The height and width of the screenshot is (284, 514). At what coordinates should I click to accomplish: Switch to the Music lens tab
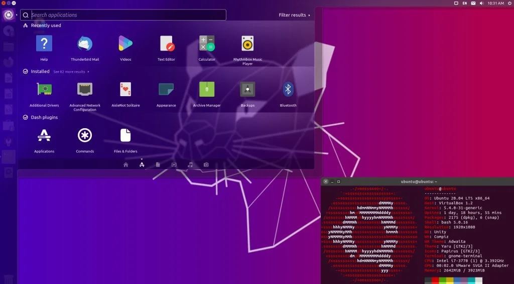pyautogui.click(x=190, y=164)
